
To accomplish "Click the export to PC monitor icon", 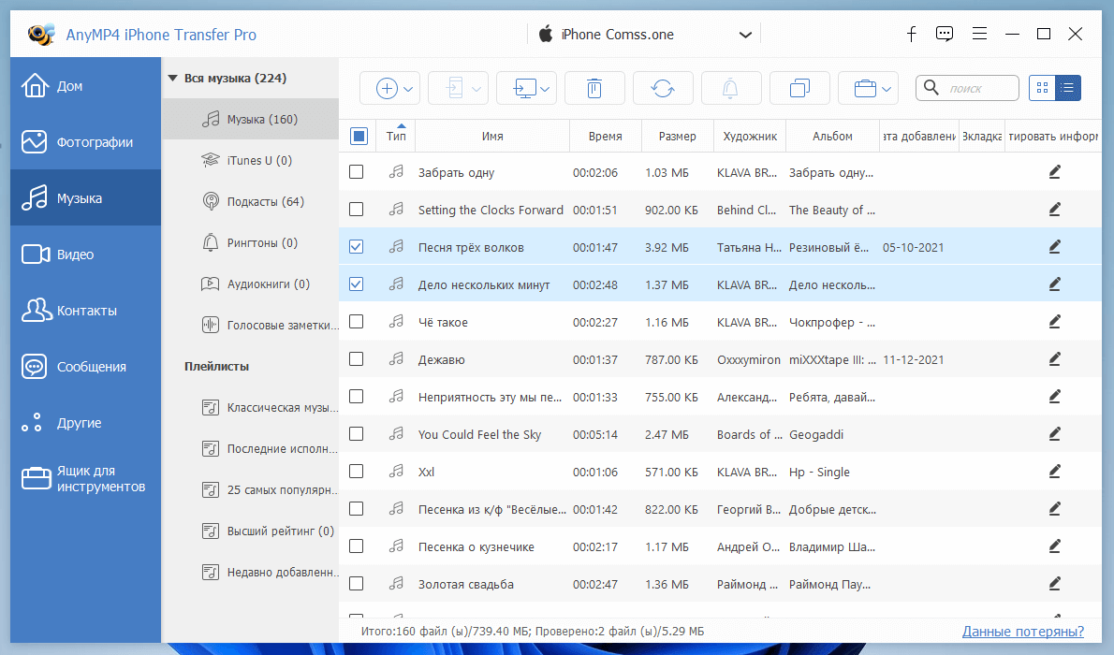I will tap(524, 89).
